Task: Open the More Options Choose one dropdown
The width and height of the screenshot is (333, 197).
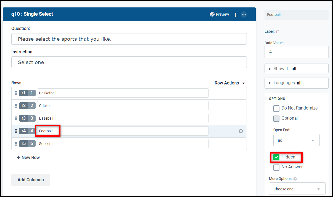Action: (297, 189)
